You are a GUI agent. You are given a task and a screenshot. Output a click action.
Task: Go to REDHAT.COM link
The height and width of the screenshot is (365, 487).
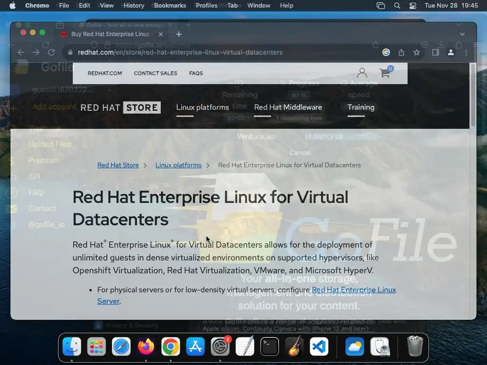pyautogui.click(x=105, y=73)
